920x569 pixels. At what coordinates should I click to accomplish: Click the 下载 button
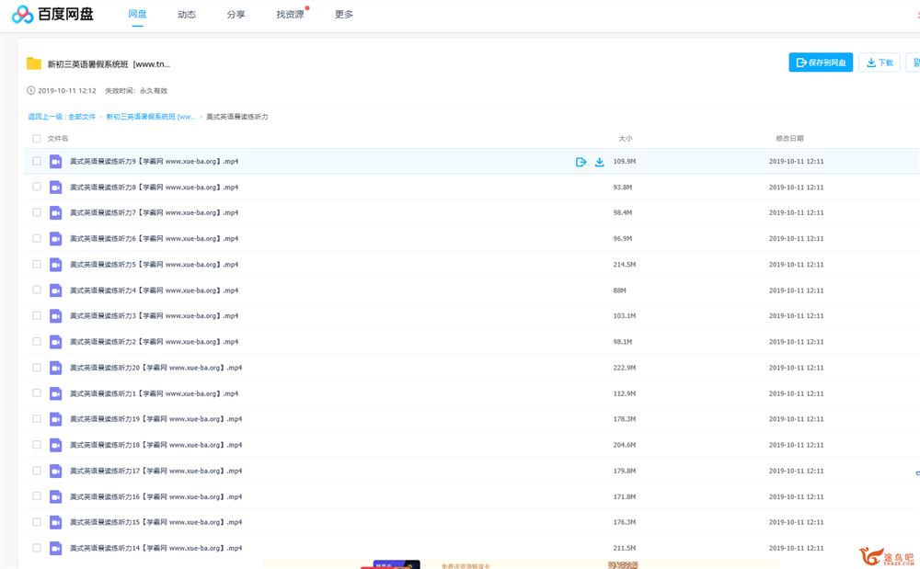879,63
